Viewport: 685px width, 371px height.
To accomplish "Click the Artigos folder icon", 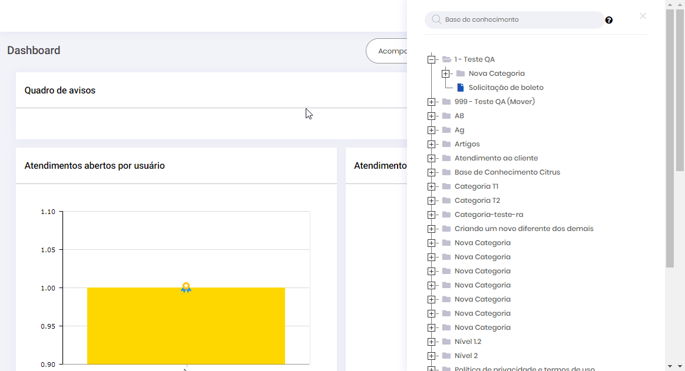I will click(x=446, y=144).
